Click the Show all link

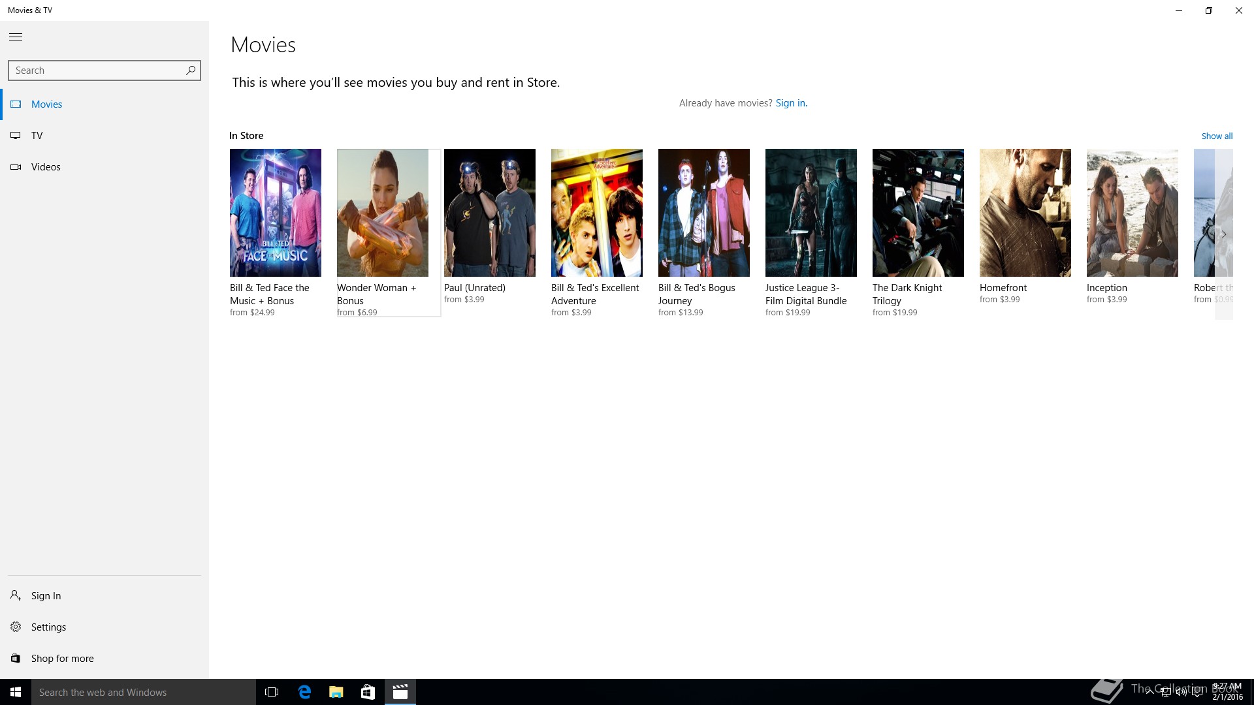[x=1217, y=136]
